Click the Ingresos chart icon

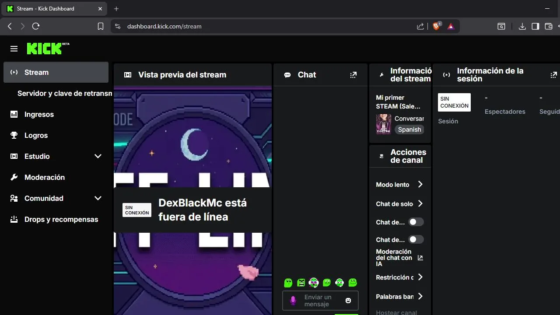pyautogui.click(x=14, y=114)
